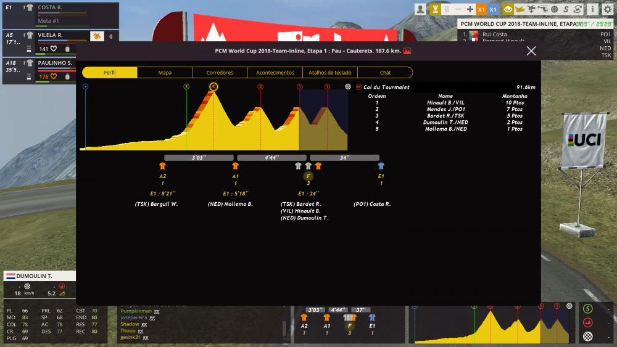Open the settings gear menu
617x347 pixels.
pos(608,9)
